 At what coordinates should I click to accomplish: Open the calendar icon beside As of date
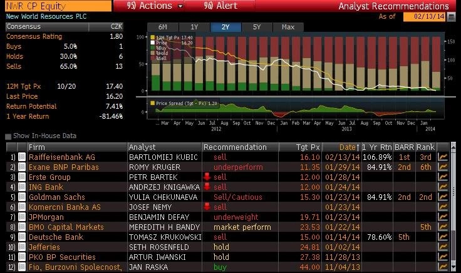tap(451, 17)
